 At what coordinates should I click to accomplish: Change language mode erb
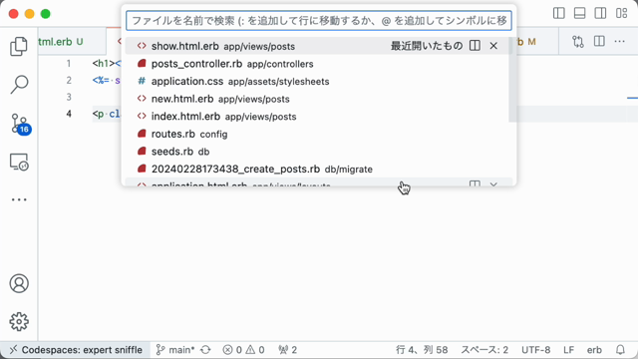594,350
